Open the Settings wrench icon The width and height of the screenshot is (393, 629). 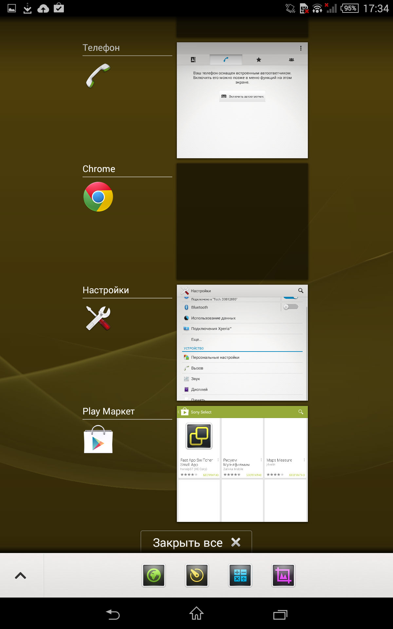click(98, 318)
